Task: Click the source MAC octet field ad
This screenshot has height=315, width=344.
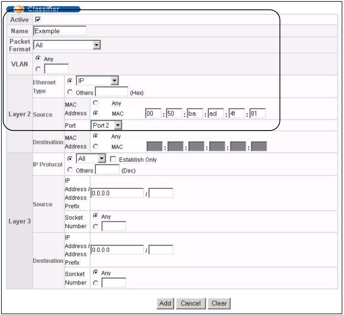Action: [216, 113]
